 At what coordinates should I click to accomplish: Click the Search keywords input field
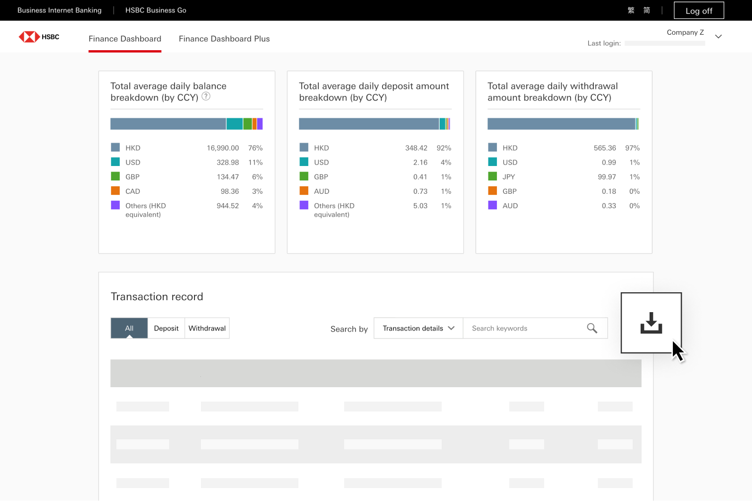[525, 329]
